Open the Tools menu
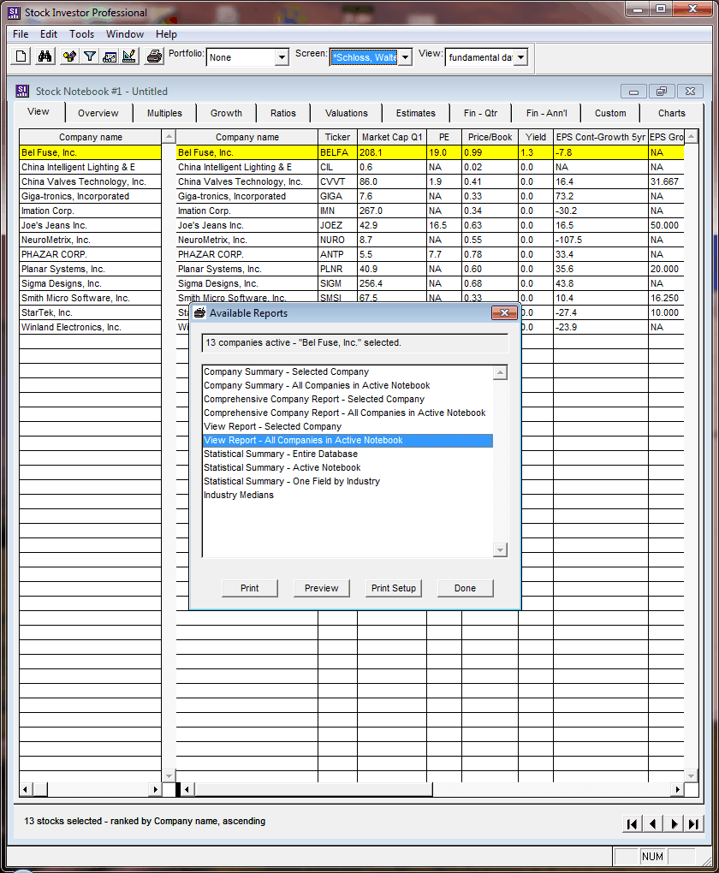 [x=82, y=34]
